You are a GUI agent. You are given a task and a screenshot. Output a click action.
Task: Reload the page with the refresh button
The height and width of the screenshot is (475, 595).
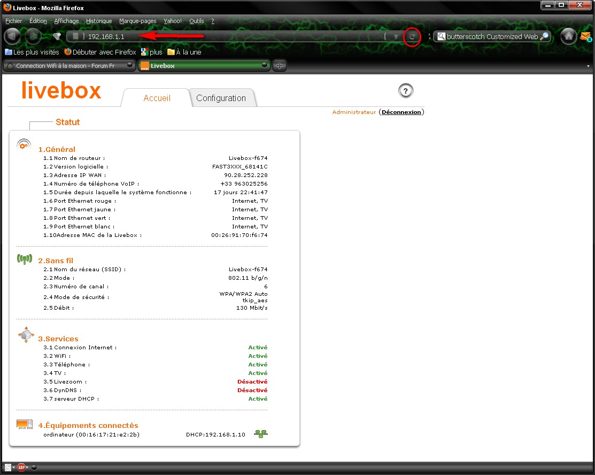click(x=412, y=37)
